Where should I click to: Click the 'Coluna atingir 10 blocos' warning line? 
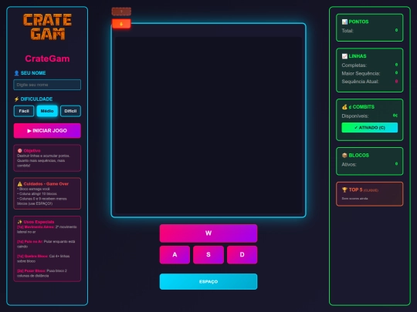coord(37,193)
